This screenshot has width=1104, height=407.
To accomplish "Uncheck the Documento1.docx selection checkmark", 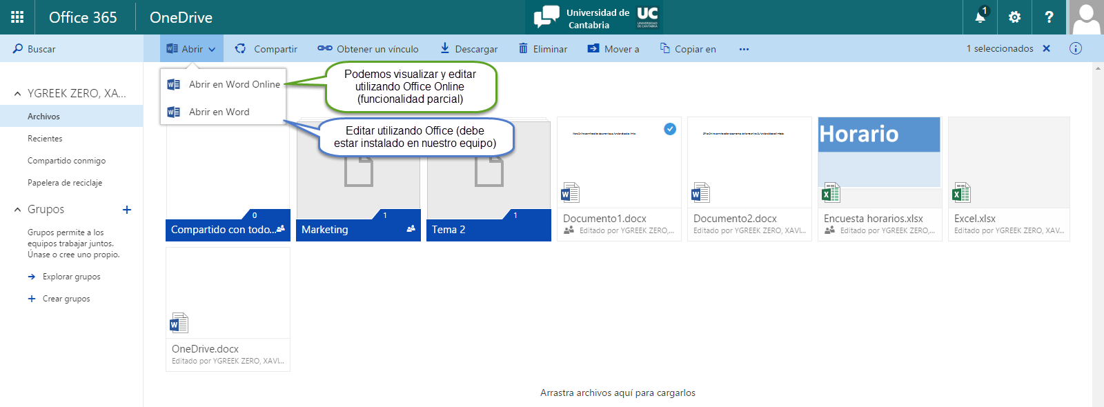I will click(670, 129).
